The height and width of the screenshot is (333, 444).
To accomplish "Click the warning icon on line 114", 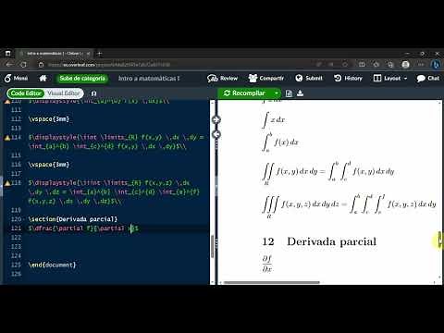I will (7, 138).
